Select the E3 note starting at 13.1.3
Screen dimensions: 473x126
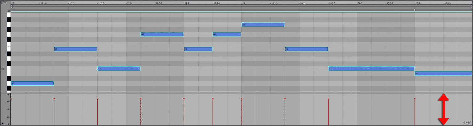pos(306,49)
